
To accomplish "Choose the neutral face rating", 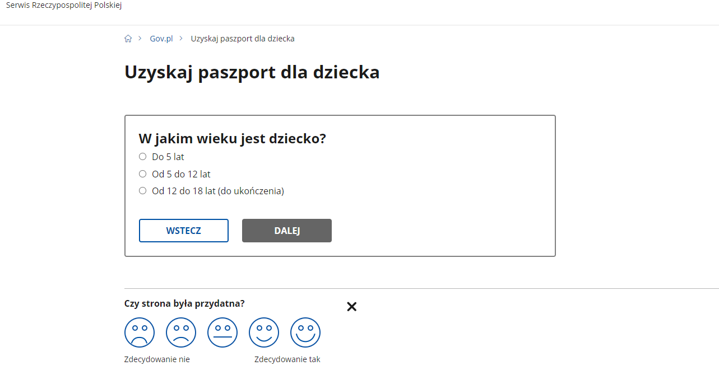I will 222,332.
